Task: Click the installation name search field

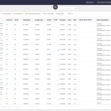Action: click(66, 8)
